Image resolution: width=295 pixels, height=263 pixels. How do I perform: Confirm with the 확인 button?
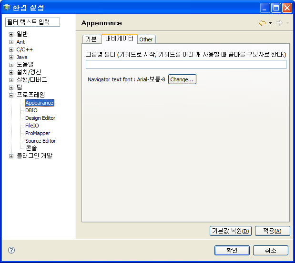click(232, 250)
